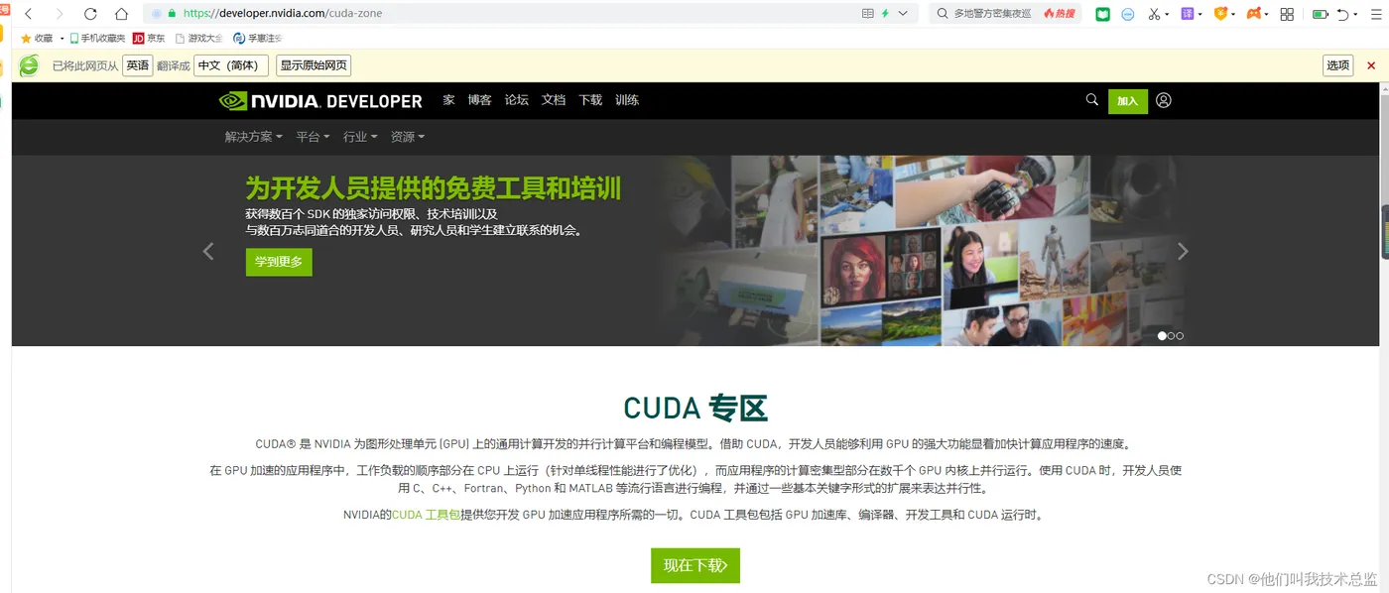
Task: Open the 文档 docs nav item
Action: tap(554, 100)
